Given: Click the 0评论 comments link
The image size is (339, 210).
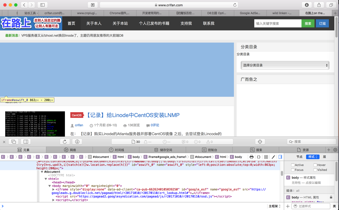Looking at the screenshot, I should [155, 125].
